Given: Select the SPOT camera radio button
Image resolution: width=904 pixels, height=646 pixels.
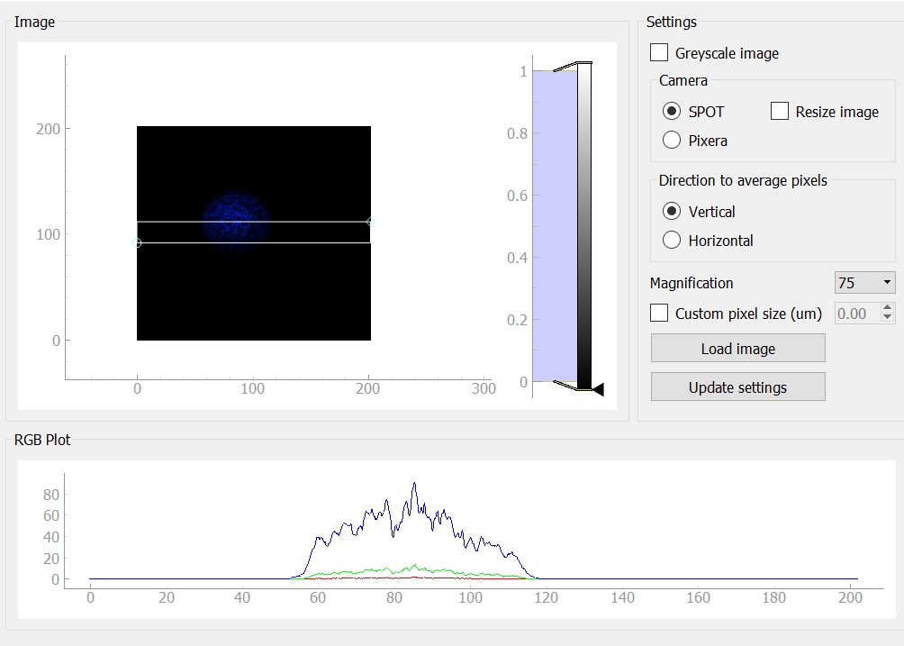Looking at the screenshot, I should tap(672, 112).
